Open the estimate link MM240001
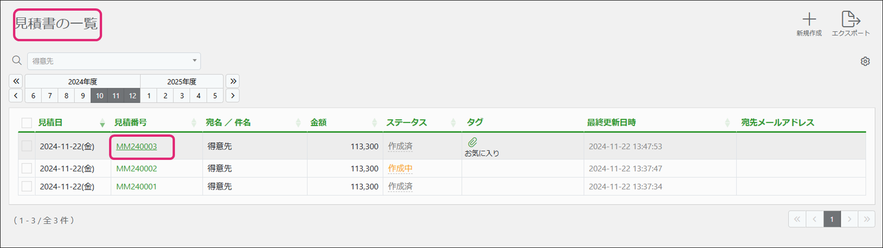This screenshot has height=248, width=883. [136, 186]
